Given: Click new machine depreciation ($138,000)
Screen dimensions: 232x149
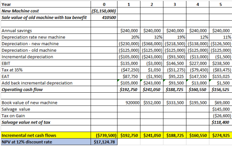Looking at the screenshot, I should [198, 44].
